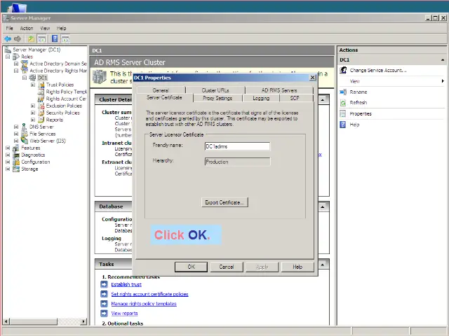The height and width of the screenshot is (336, 449).
Task: Toggle the Show/Hide console tree icon
Action: [x=41, y=39]
